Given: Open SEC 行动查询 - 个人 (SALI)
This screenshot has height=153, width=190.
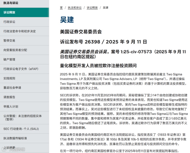Looking at the screenshot, I should point(25,129).
